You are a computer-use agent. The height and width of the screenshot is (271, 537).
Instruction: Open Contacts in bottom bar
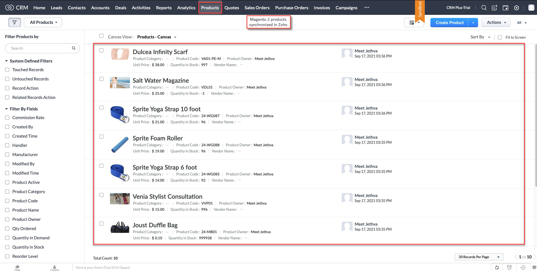coord(54,268)
